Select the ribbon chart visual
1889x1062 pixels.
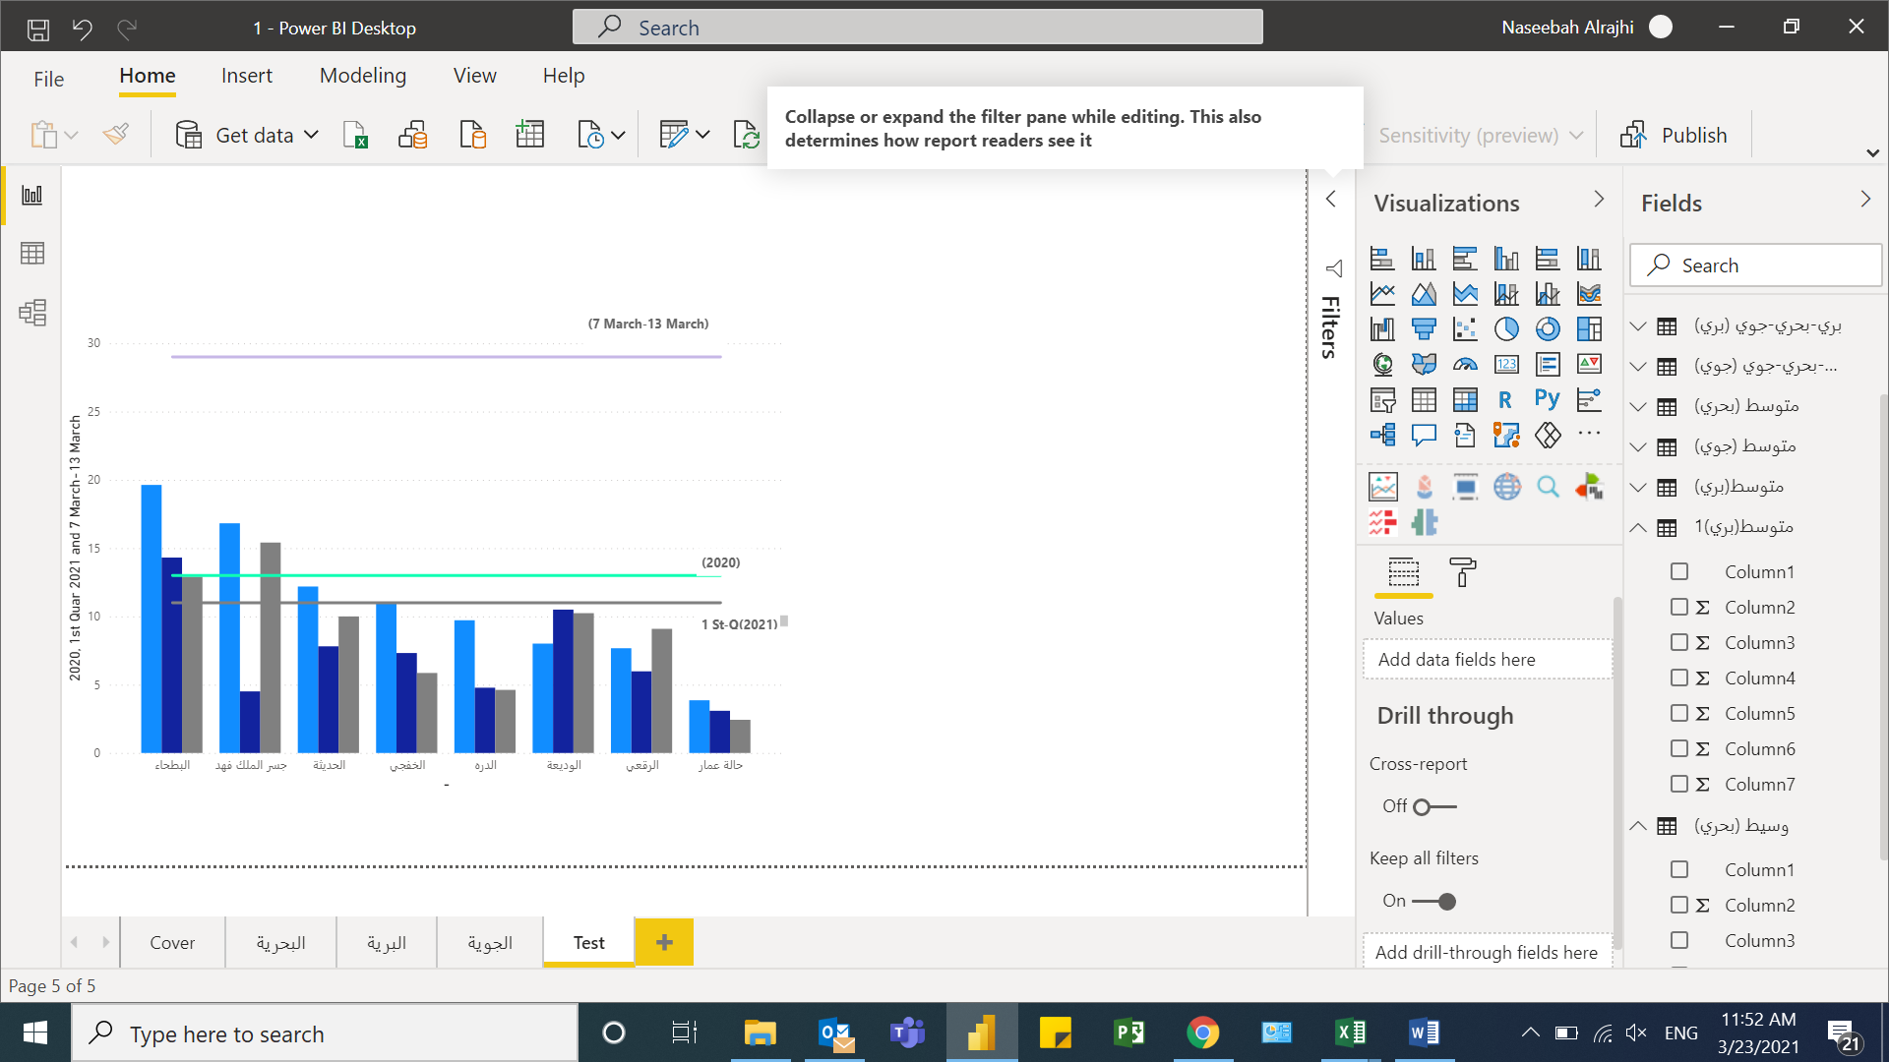[1589, 294]
